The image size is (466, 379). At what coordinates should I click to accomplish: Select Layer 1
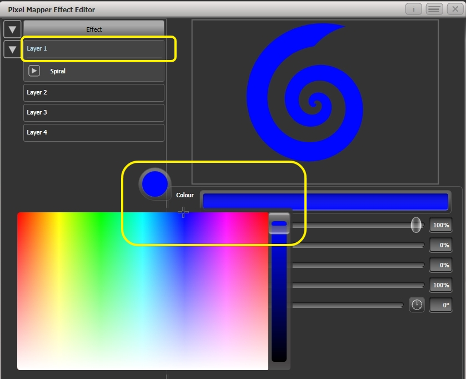pos(93,49)
